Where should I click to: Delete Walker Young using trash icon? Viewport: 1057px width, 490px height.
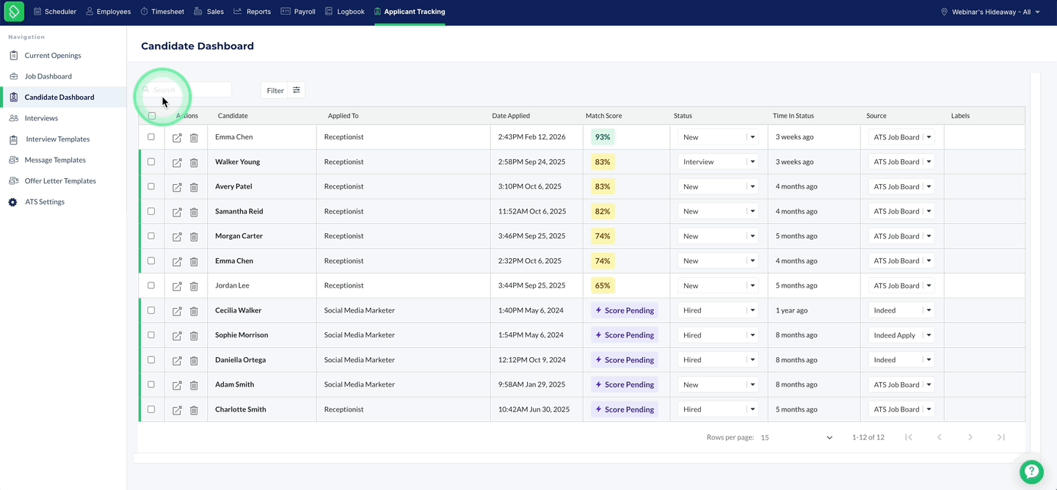194,162
